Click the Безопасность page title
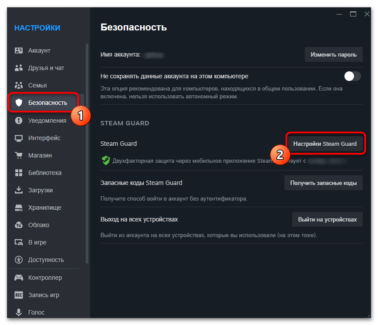 (x=134, y=27)
